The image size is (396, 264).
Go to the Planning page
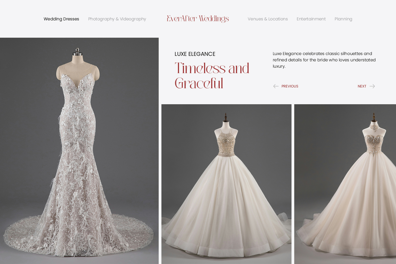pos(343,19)
